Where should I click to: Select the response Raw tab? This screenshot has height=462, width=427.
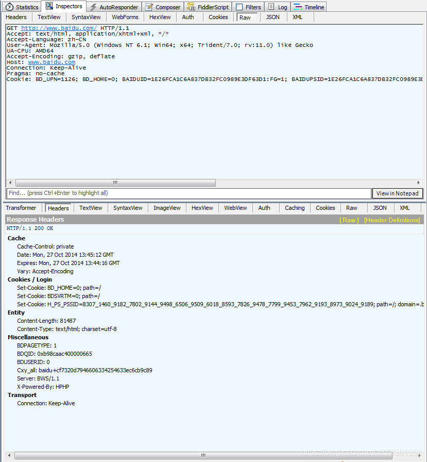pyautogui.click(x=352, y=208)
